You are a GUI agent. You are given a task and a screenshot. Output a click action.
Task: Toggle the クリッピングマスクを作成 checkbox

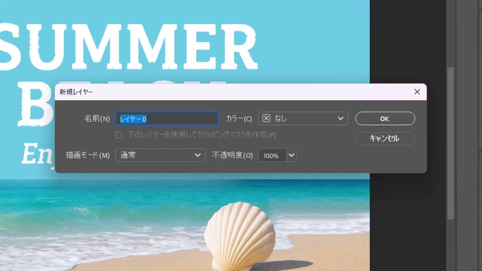click(x=119, y=135)
